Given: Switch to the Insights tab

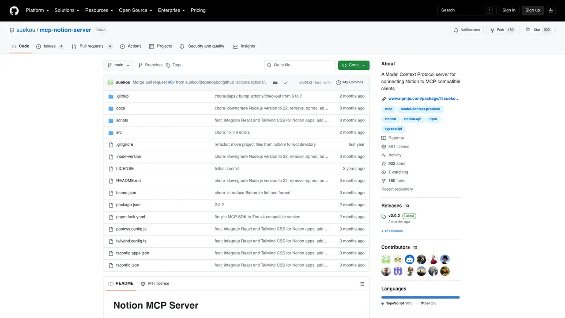Looking at the screenshot, I should coord(244,46).
